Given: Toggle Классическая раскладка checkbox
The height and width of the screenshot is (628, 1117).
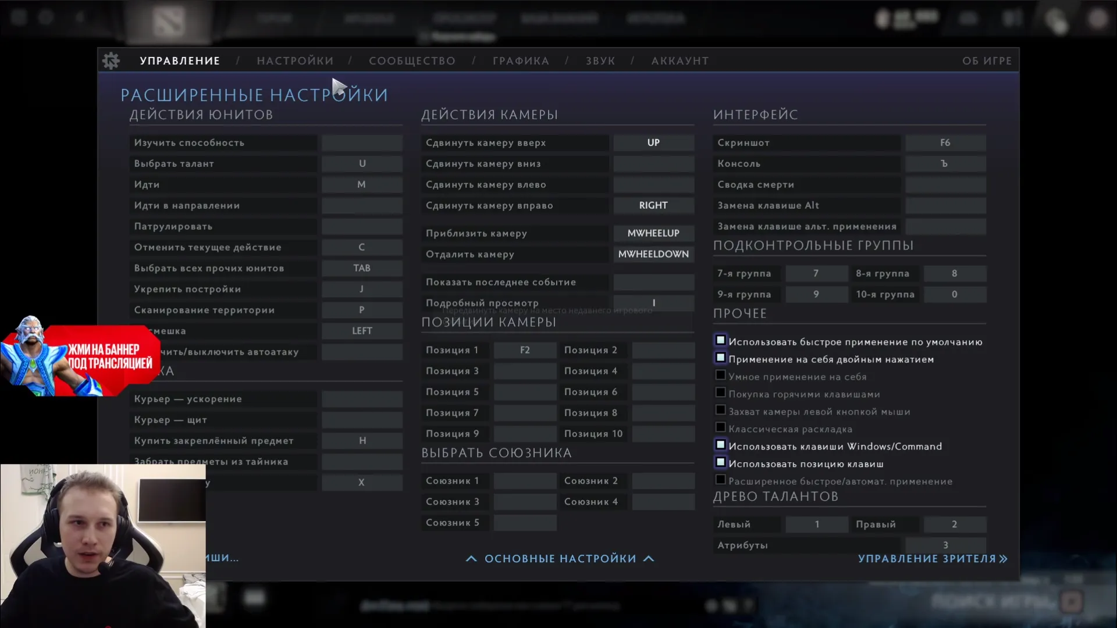Looking at the screenshot, I should pyautogui.click(x=720, y=427).
